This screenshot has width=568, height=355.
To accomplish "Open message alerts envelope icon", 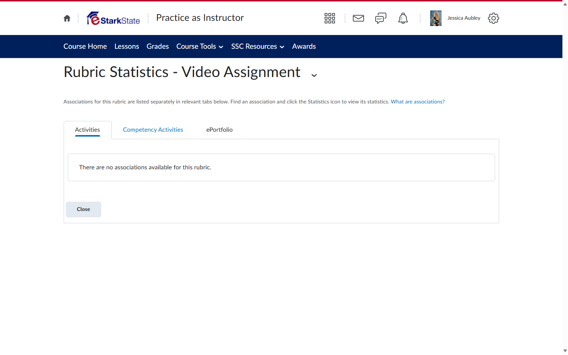I will (358, 18).
